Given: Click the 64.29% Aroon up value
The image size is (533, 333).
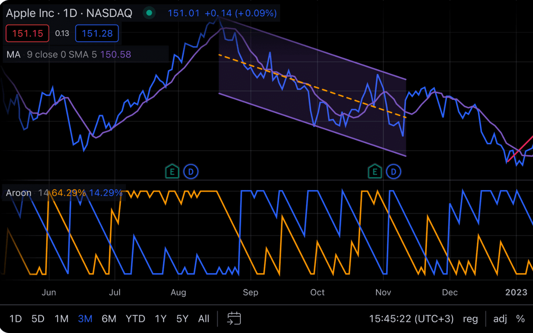Looking at the screenshot, I should point(69,193).
